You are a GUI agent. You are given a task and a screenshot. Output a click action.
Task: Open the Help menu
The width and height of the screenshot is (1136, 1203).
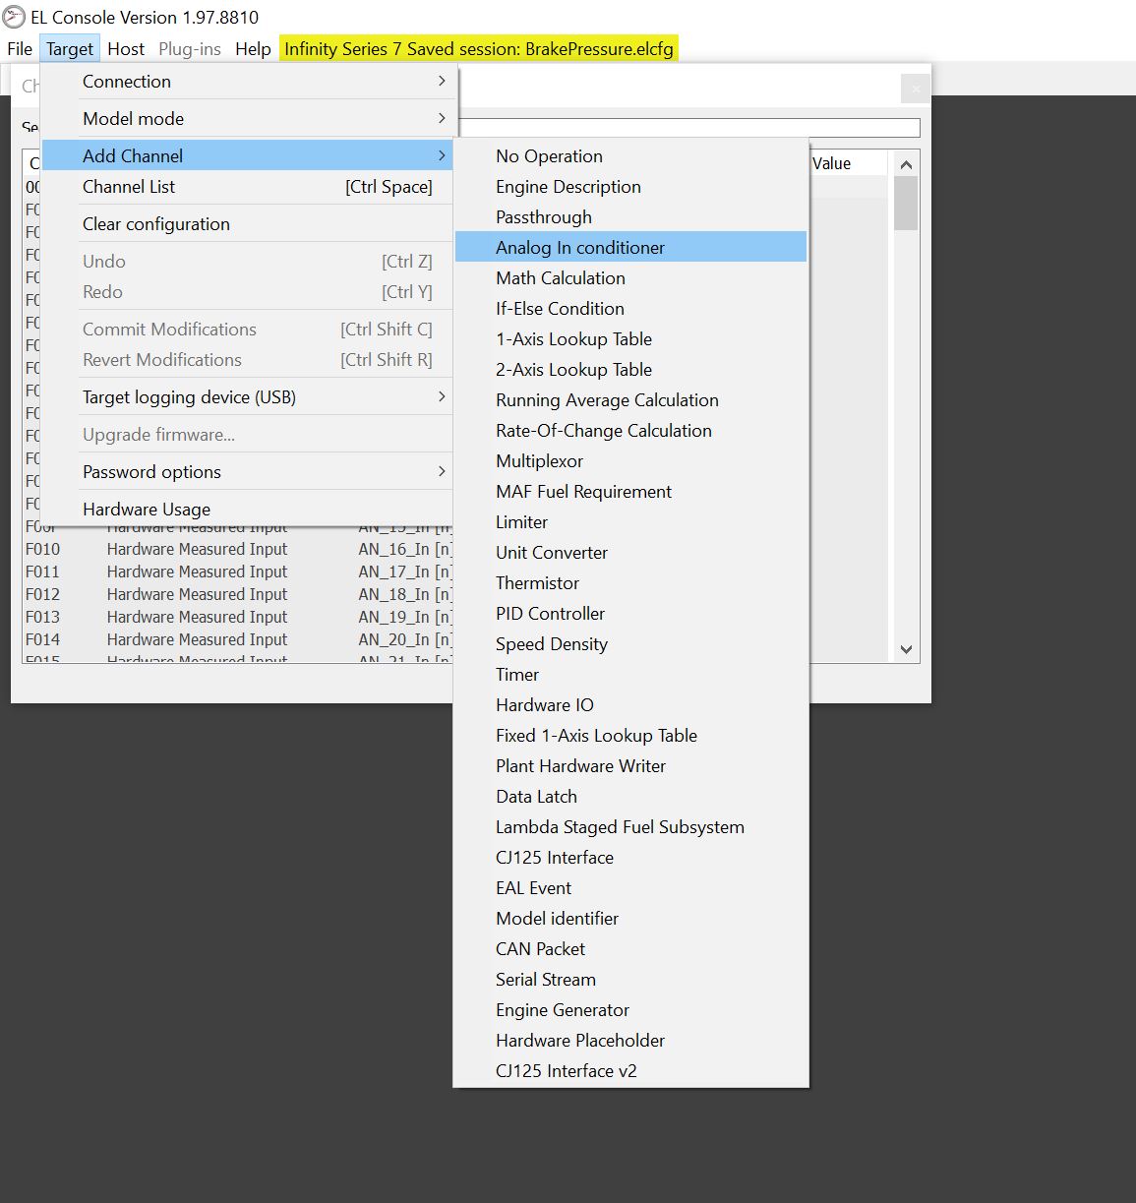point(253,49)
